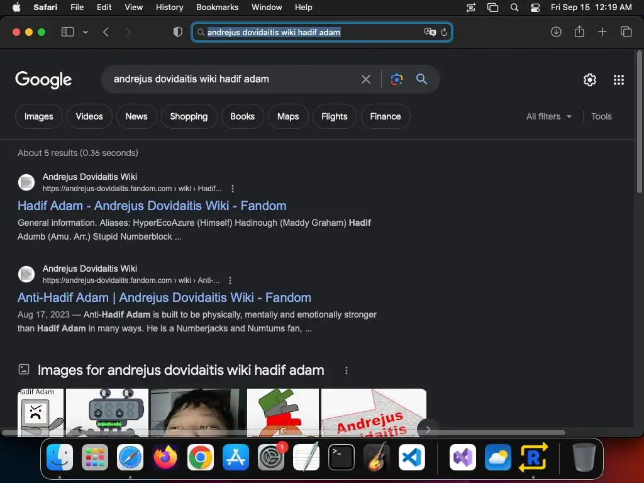644x483 pixels.
Task: Select the Safari address bar field
Action: (322, 32)
